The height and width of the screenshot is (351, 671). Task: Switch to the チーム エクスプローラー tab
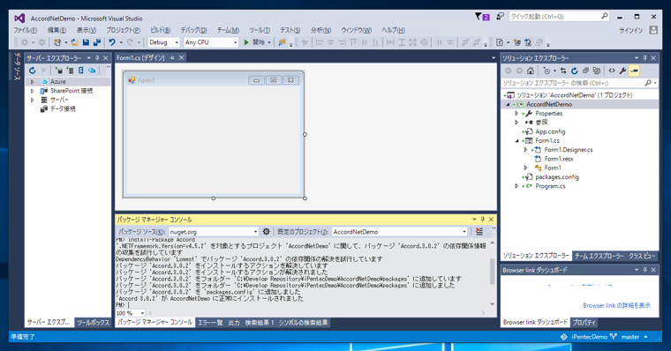coord(599,256)
